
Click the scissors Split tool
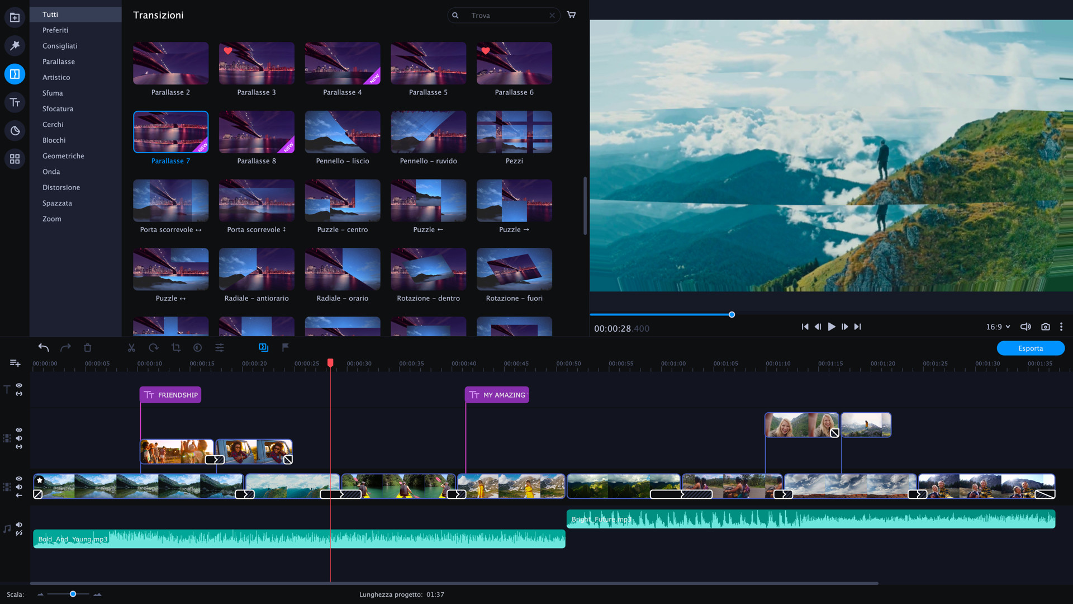point(131,348)
